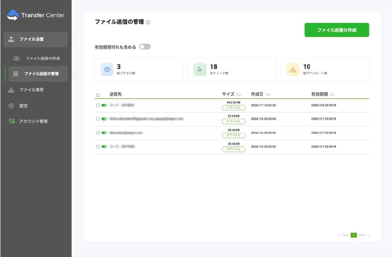Select page 1 in pagination
The height and width of the screenshot is (257, 392).
point(354,235)
